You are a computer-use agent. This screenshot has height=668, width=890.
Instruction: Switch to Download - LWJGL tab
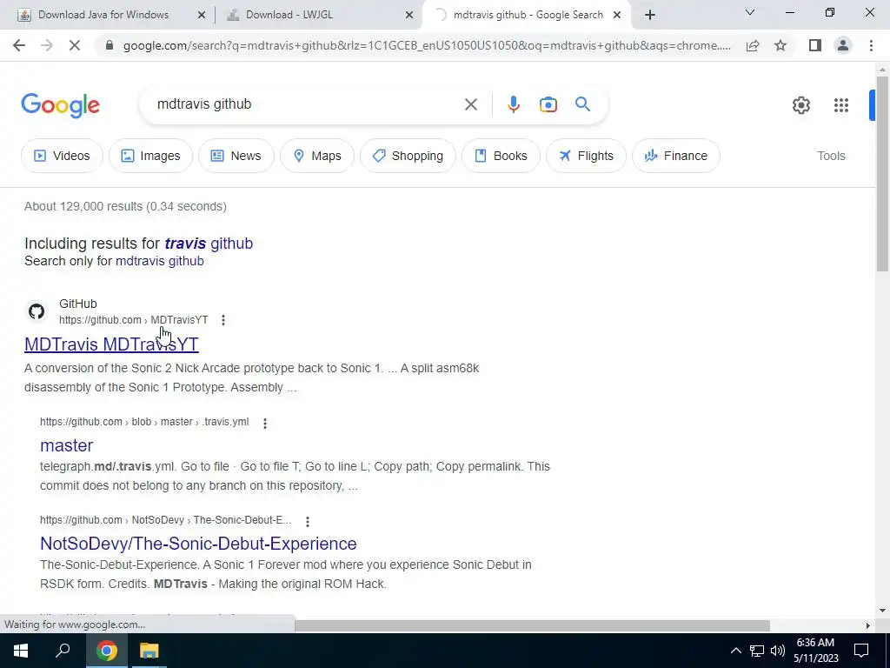(x=289, y=15)
